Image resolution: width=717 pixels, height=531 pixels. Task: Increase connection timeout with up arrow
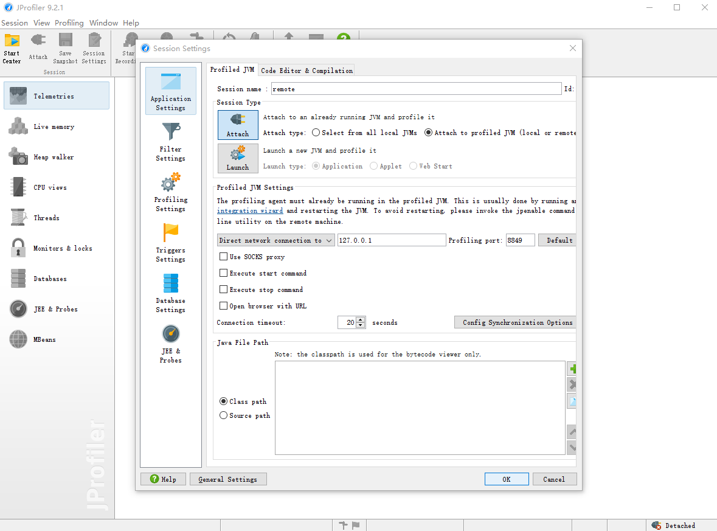(x=361, y=319)
